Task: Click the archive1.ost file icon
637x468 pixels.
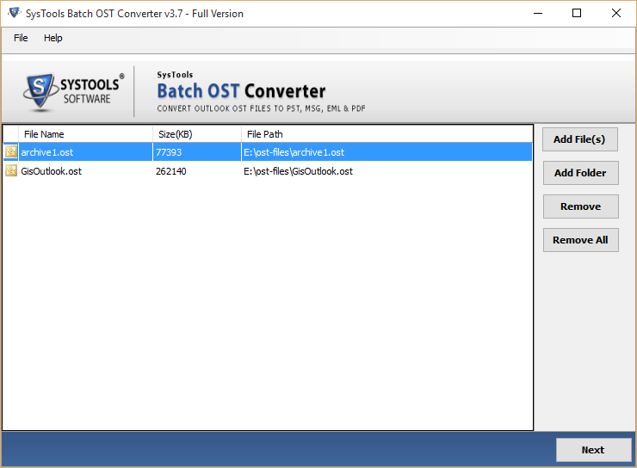Action: tap(11, 151)
